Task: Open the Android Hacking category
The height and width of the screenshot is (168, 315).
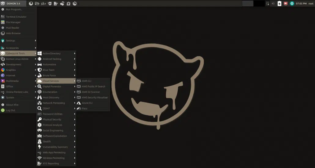Action: [x=56, y=59]
